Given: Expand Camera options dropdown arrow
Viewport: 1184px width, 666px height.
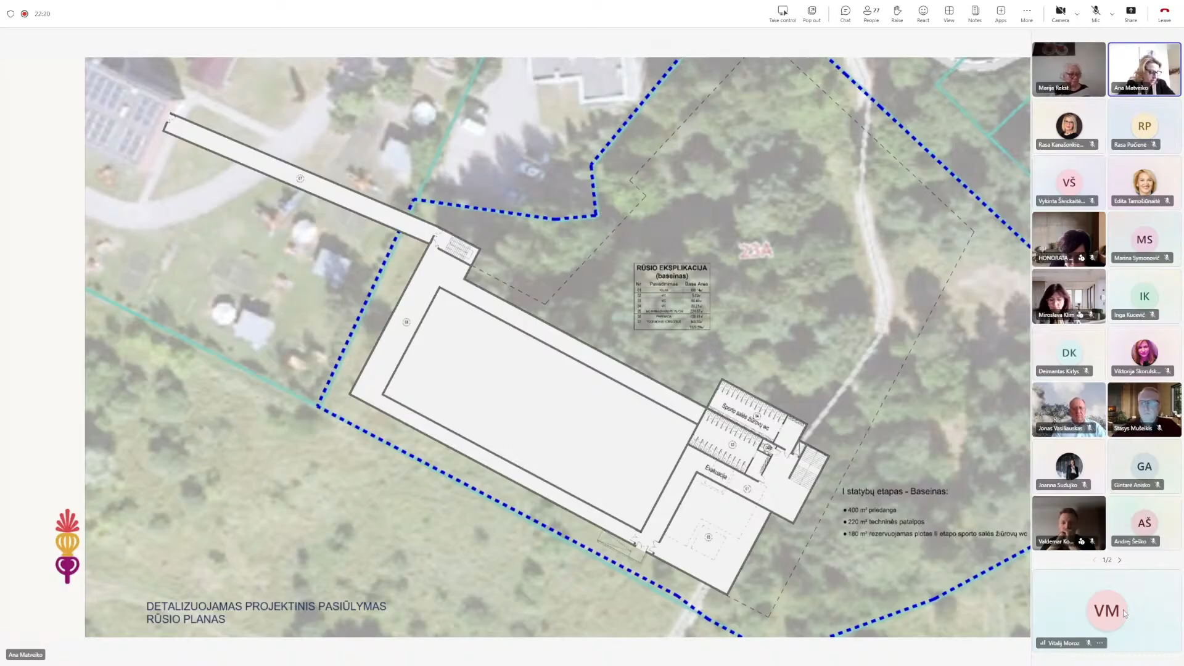Looking at the screenshot, I should point(1077,14).
